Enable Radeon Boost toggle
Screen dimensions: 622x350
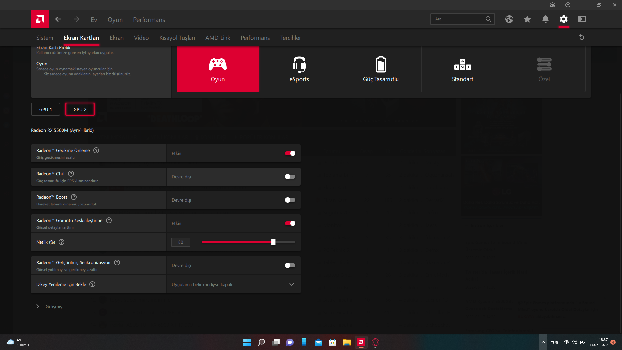(290, 200)
